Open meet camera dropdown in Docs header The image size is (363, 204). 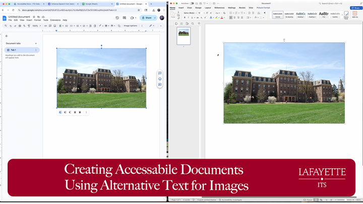[133, 18]
